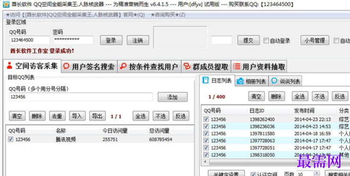
Task: Click the 添加 button
Action: (173, 97)
